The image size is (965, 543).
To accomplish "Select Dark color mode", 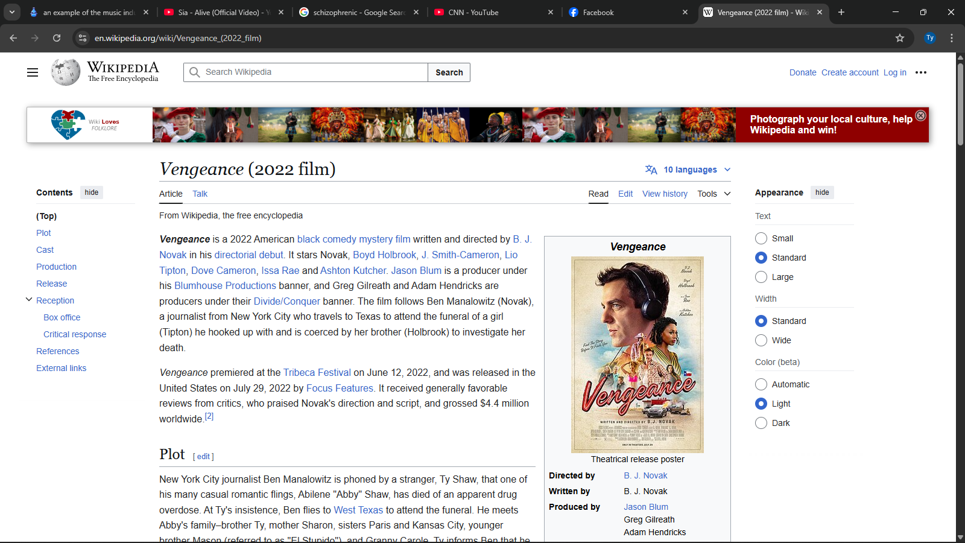I will (x=761, y=423).
